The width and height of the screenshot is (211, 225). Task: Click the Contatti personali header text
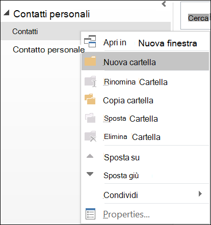[x=51, y=14]
